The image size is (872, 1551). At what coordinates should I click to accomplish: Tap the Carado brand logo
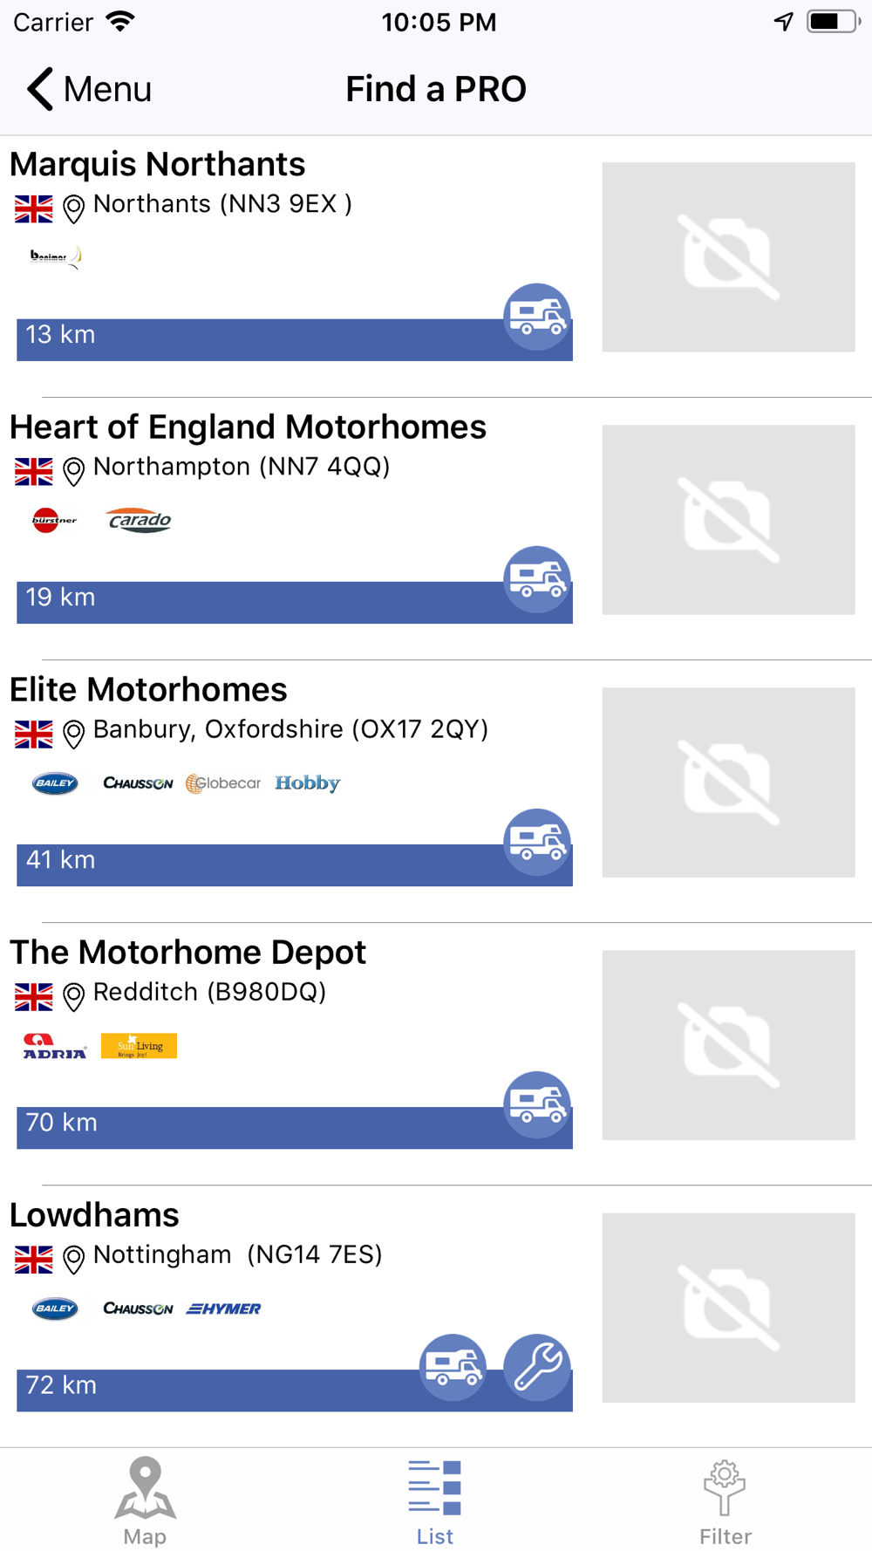[x=140, y=521]
